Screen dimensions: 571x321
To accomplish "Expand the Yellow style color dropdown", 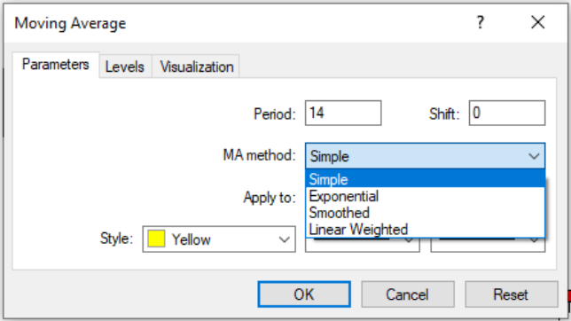I will (284, 239).
